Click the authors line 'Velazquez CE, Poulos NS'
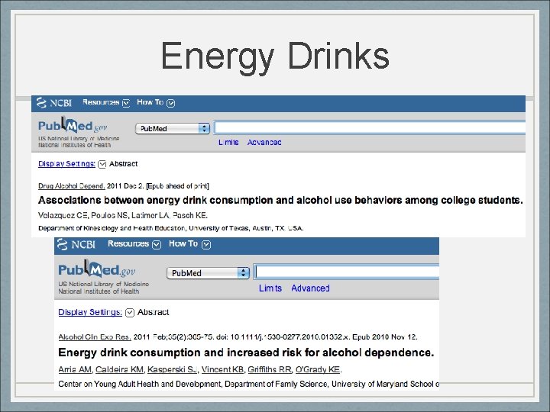The height and width of the screenshot is (412, 550). pyautogui.click(x=123, y=215)
